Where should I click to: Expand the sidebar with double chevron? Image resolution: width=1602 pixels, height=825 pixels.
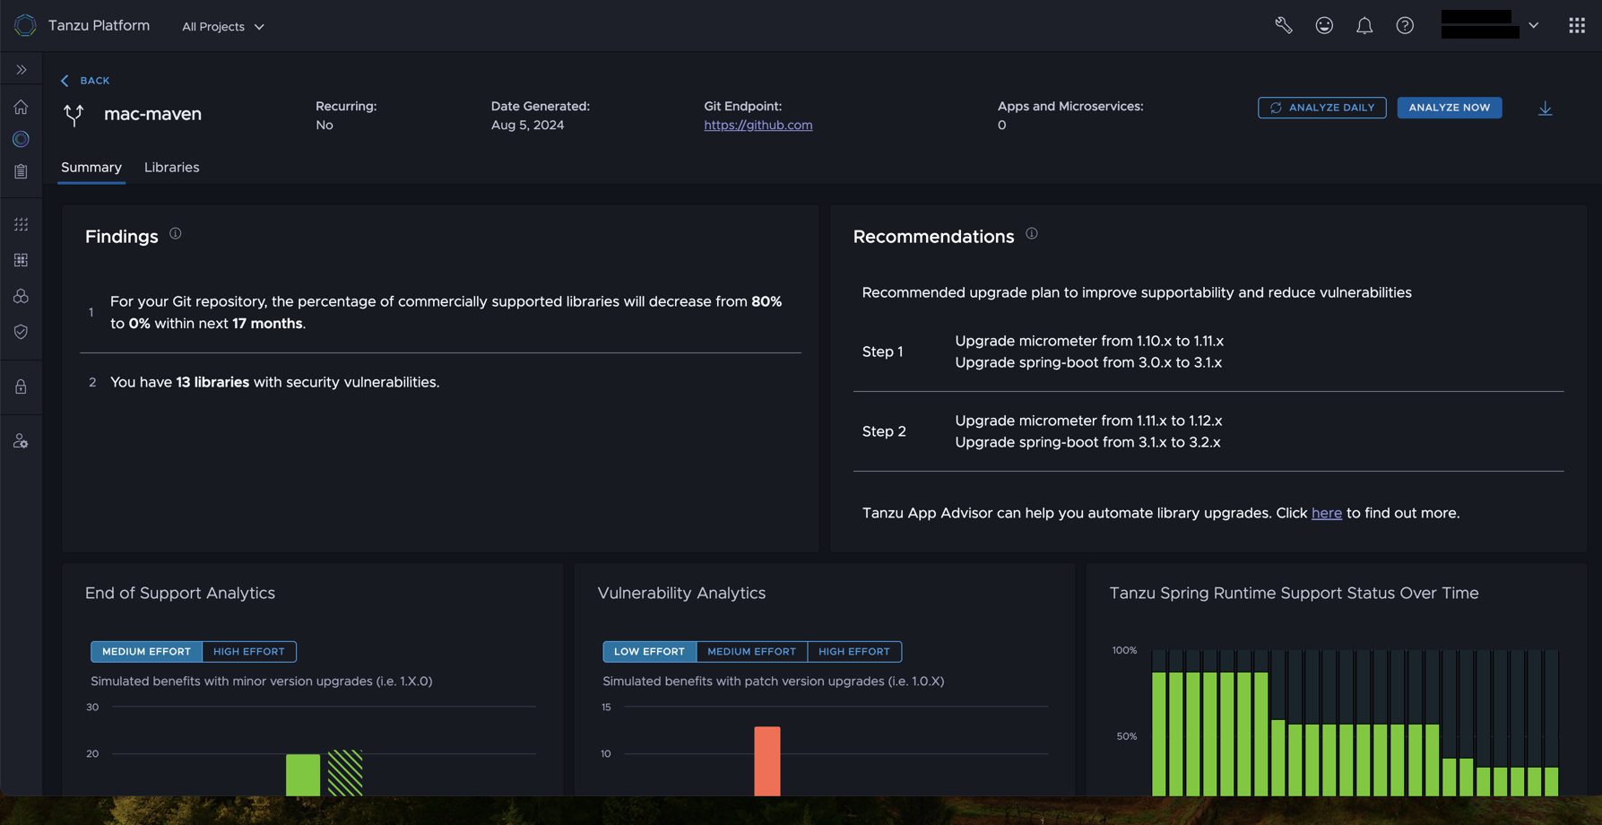pos(22,70)
